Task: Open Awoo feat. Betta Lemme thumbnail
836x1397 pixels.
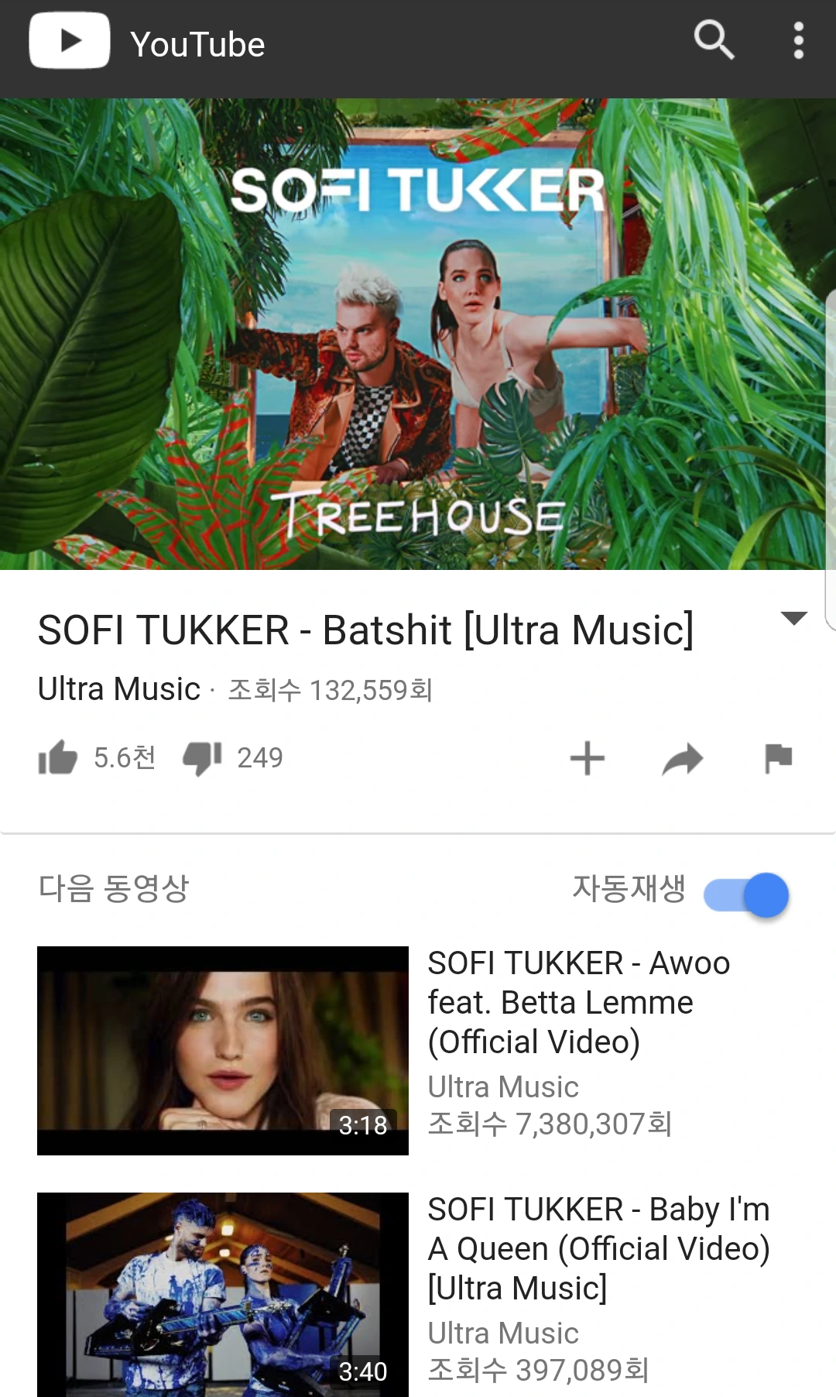Action: point(223,1051)
